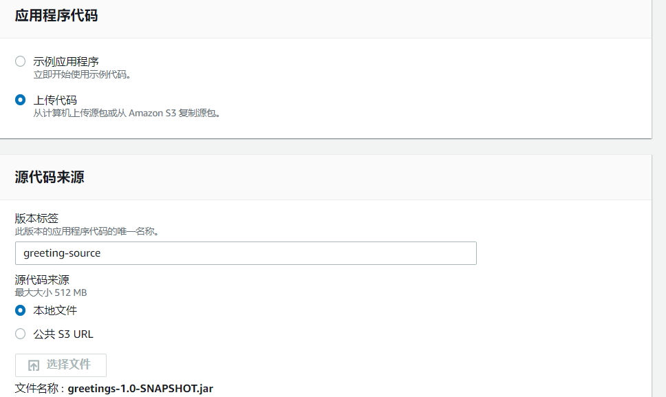666x397 pixels.
Task: Click the 公共 S3 URL label text
Action: coord(63,334)
